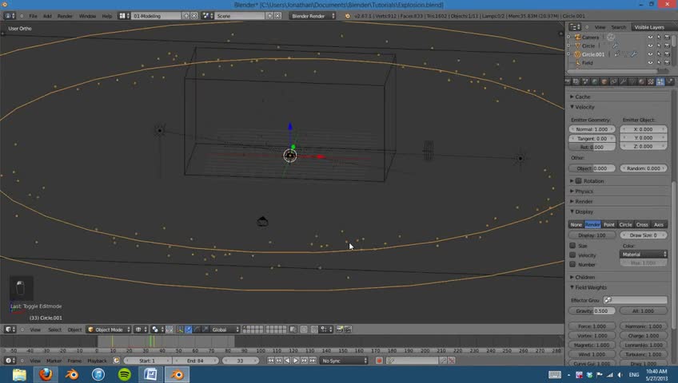Open the Object Mode dropdown

pyautogui.click(x=109, y=330)
